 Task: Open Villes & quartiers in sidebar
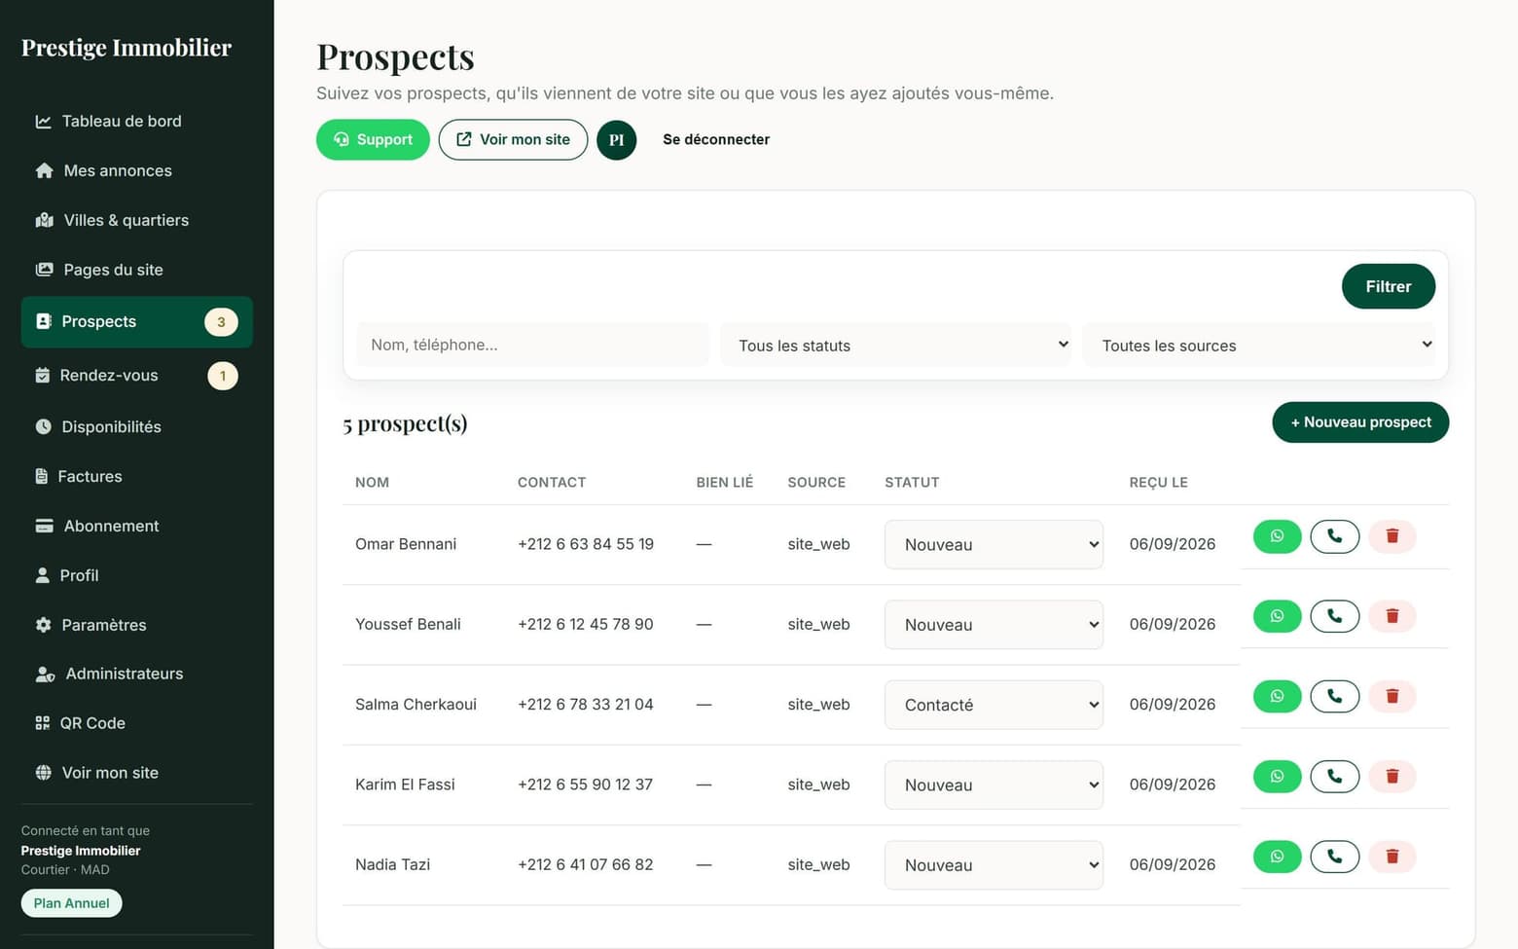point(136,221)
